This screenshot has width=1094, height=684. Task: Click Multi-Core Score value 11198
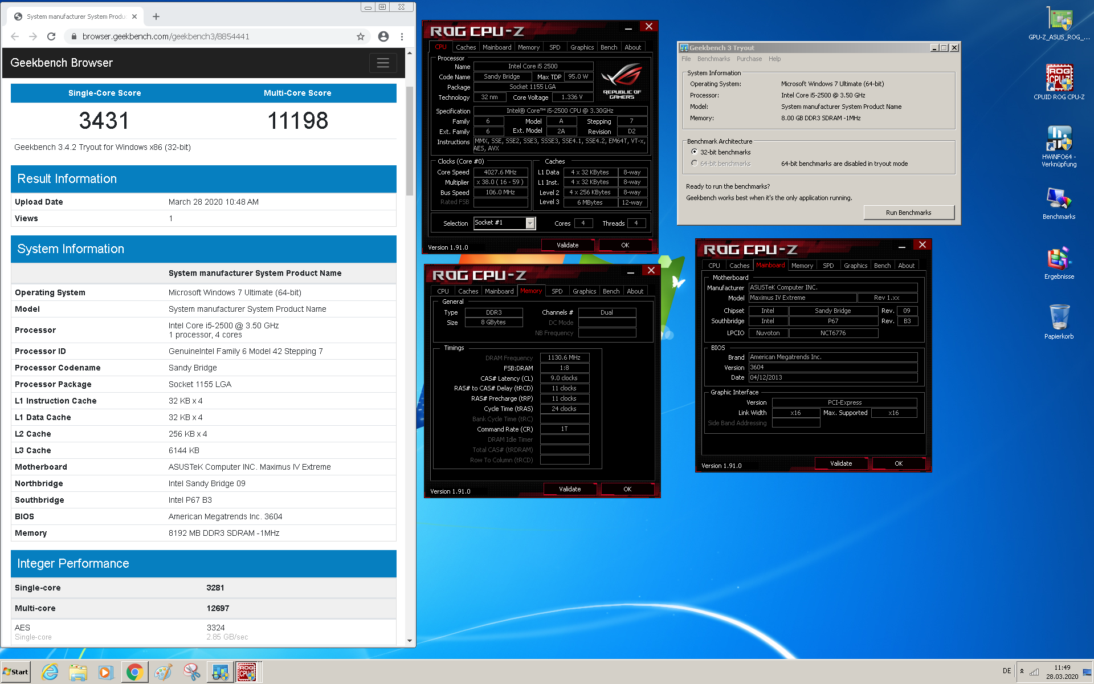pos(297,120)
